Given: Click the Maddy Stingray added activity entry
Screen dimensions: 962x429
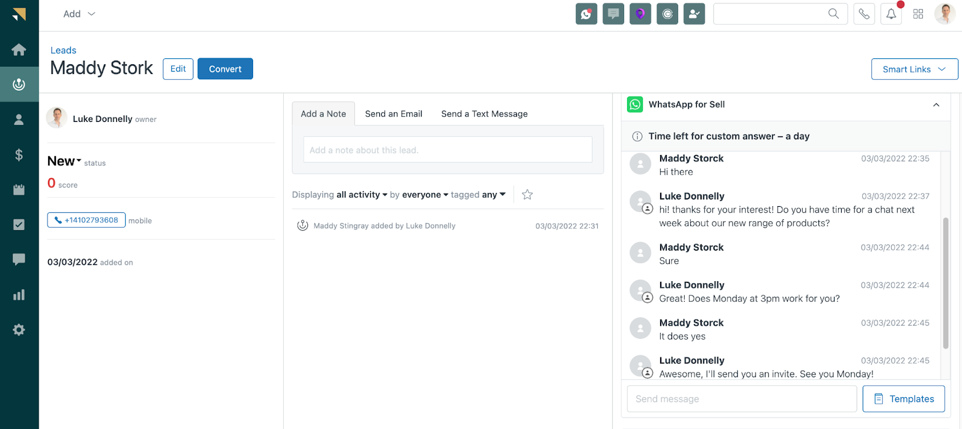Looking at the screenshot, I should (385, 226).
